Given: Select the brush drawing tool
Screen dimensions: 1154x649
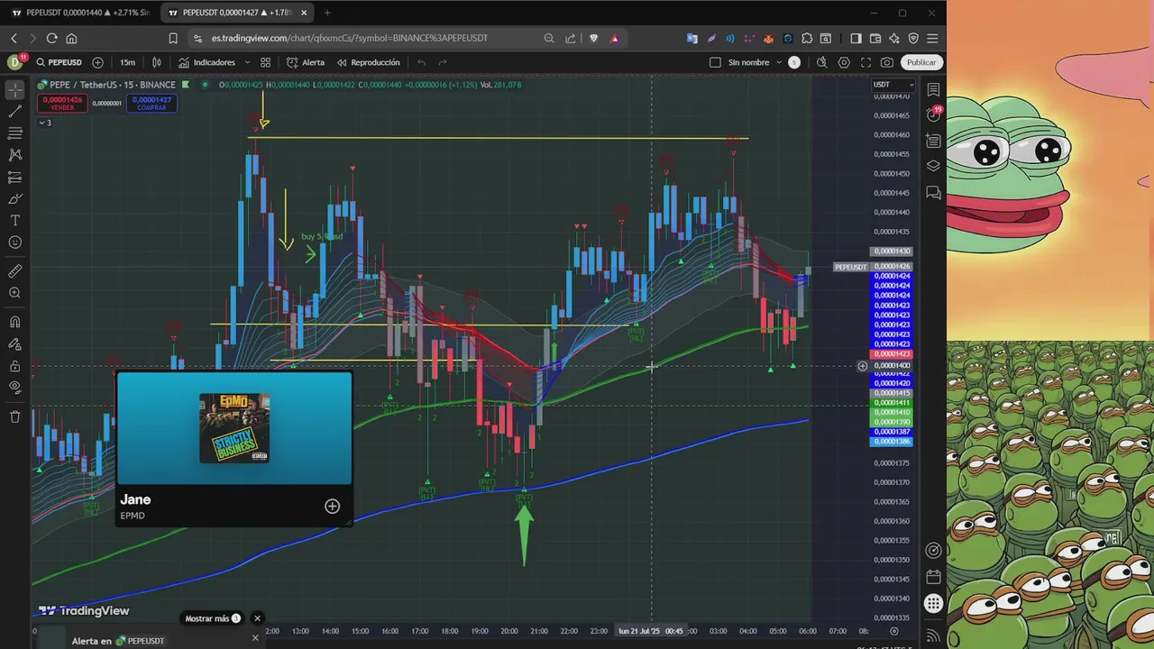Looking at the screenshot, I should pyautogui.click(x=14, y=199).
